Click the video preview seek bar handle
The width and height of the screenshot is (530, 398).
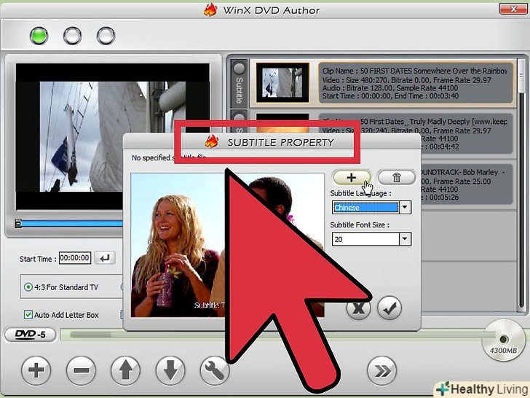tap(18, 223)
